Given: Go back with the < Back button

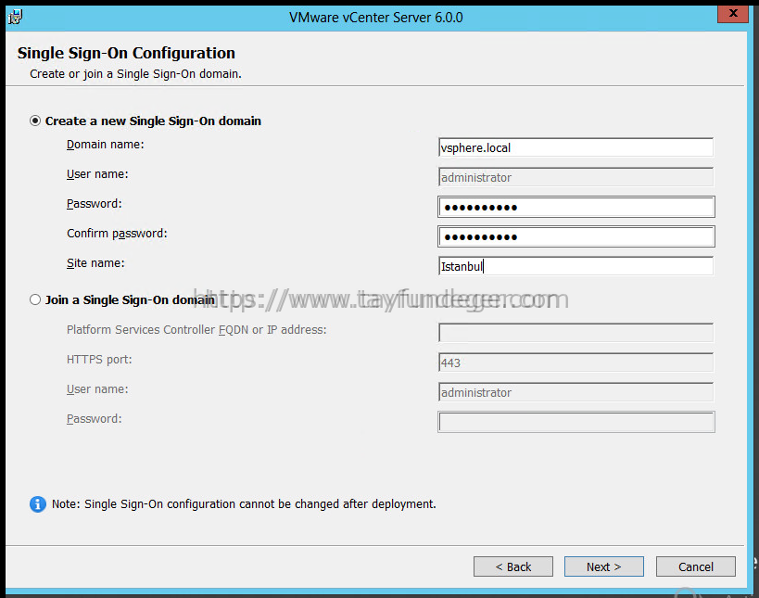Looking at the screenshot, I should [x=513, y=566].
